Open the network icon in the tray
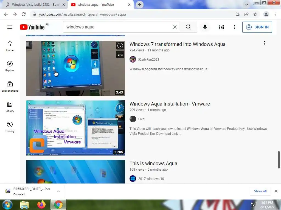 pyautogui.click(x=253, y=205)
